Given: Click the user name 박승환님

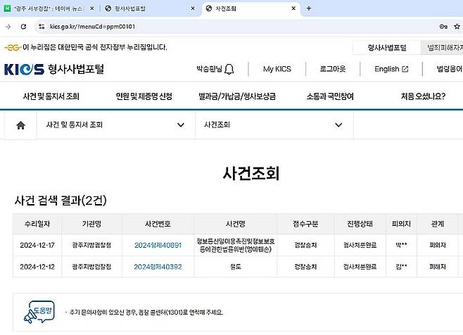Looking at the screenshot, I should pos(209,69).
